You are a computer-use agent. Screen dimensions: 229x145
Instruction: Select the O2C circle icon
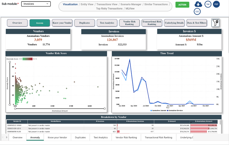(198, 12)
